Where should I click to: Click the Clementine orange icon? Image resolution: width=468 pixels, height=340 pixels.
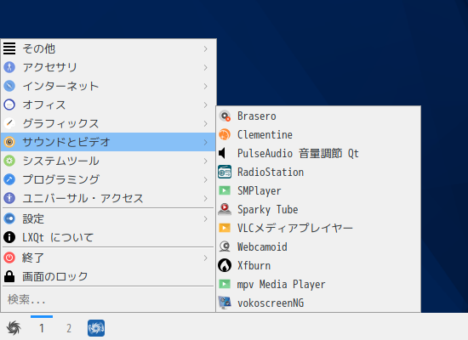coord(225,135)
